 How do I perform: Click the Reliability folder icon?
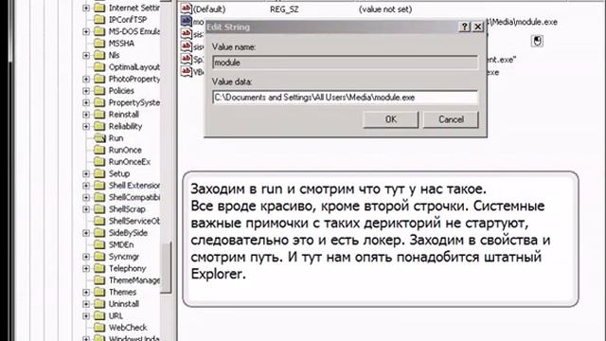[x=99, y=126]
